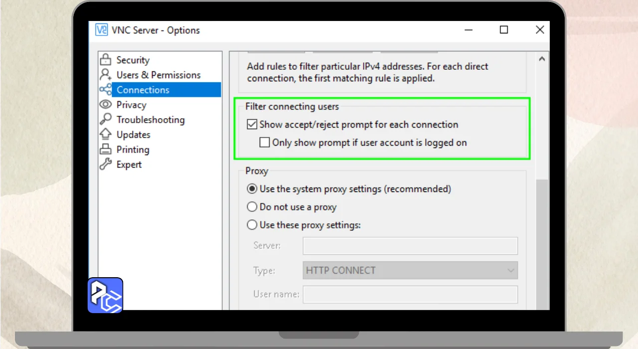Click the proxy Server input field

pyautogui.click(x=410, y=246)
